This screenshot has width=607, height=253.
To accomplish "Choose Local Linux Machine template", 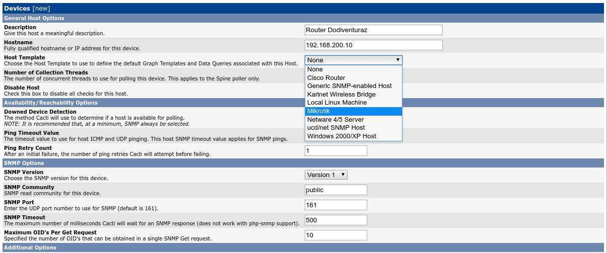I will click(x=354, y=103).
